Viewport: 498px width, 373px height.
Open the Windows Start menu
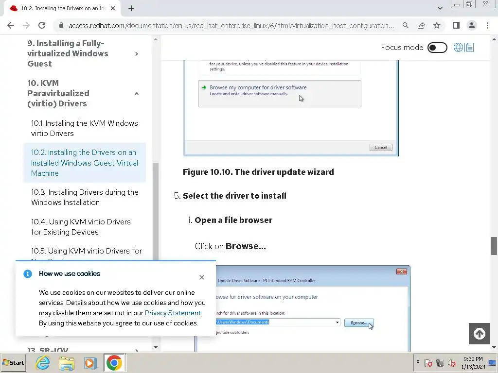tap(13, 362)
